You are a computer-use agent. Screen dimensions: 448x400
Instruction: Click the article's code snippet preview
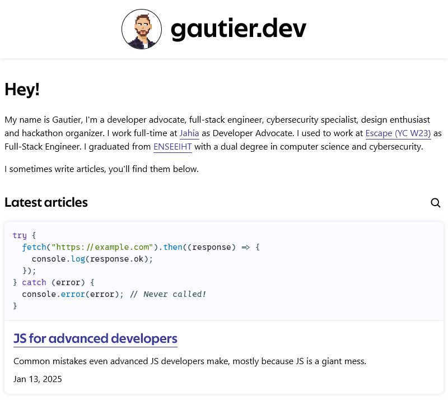(224, 271)
